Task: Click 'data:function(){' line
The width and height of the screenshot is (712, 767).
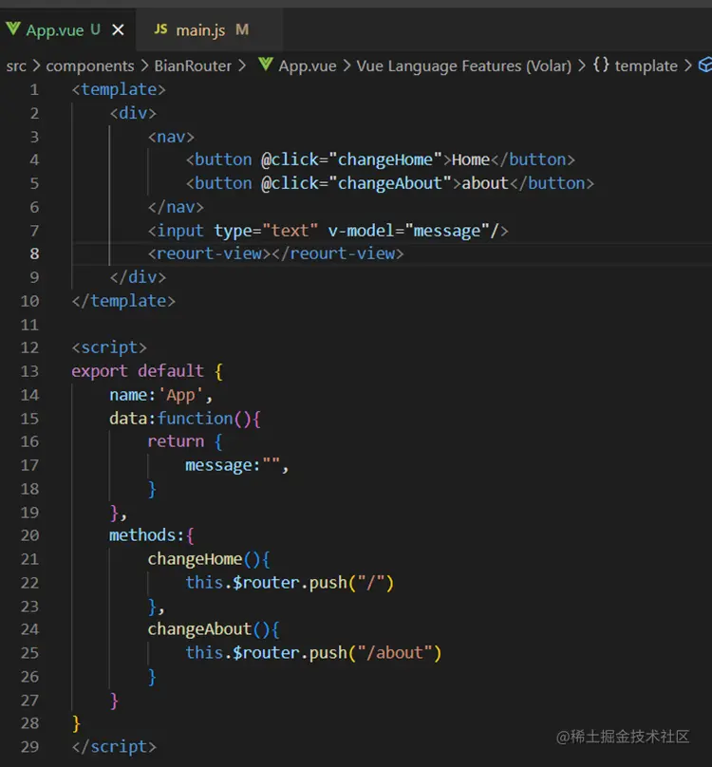Action: click(x=185, y=419)
